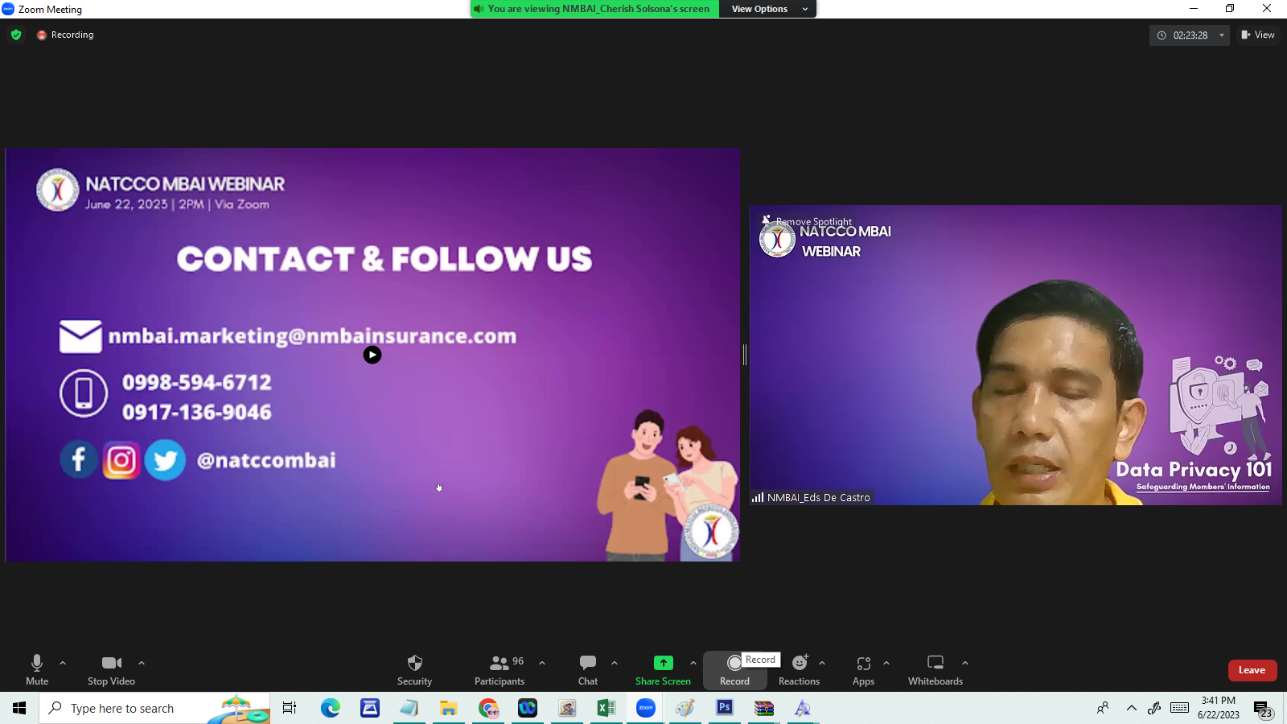Switch to Zoom app in taskbar

[x=646, y=708]
